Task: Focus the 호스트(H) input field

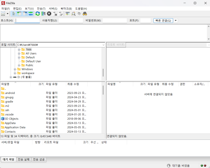Action: pyautogui.click(x=27, y=20)
